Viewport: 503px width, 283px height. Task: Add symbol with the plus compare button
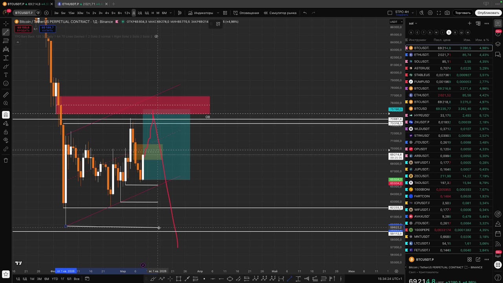pyautogui.click(x=46, y=13)
